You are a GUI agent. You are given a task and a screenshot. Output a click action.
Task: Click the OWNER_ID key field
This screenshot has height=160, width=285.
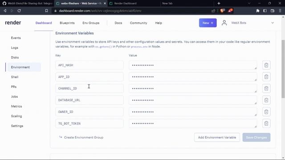[x=90, y=112]
